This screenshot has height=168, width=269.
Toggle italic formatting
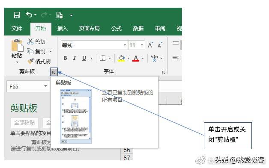point(75,58)
